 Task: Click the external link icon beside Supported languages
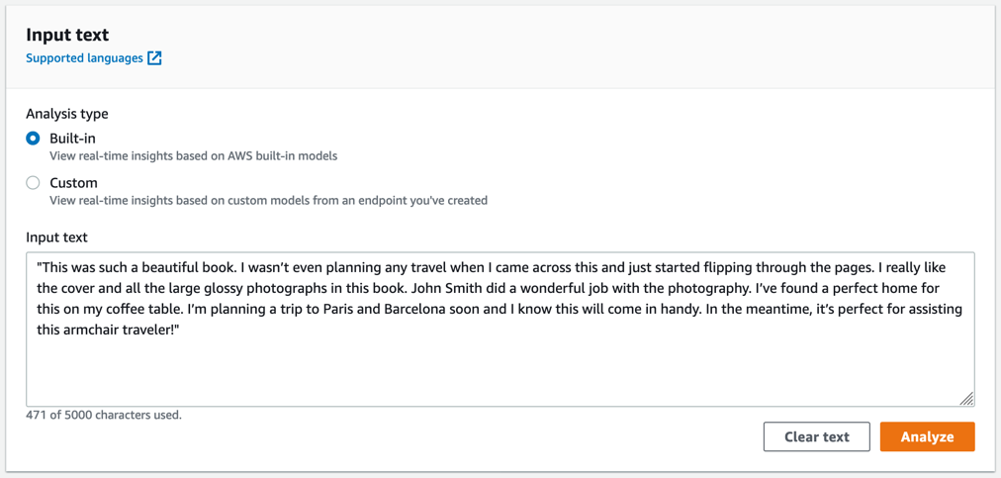click(x=154, y=58)
